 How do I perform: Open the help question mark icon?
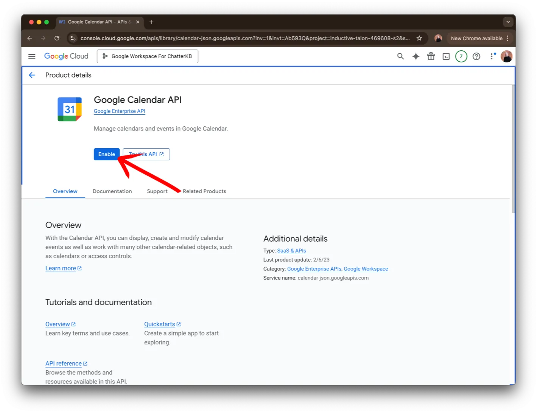[x=476, y=56]
